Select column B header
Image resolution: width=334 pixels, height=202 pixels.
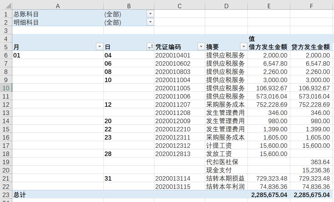(x=129, y=6)
